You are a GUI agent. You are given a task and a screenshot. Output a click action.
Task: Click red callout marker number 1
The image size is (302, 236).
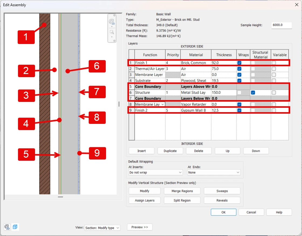[x=26, y=37]
